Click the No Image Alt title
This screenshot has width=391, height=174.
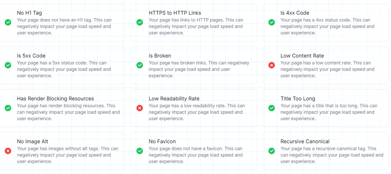click(32, 142)
